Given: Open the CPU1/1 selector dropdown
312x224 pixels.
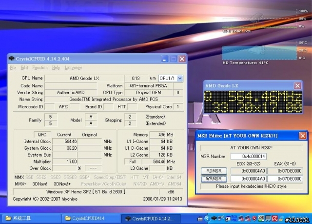Looking at the screenshot, I should 180,78.
